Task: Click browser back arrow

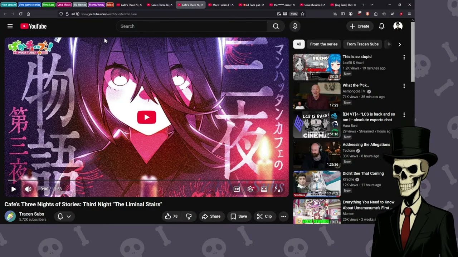Action: tap(5, 14)
